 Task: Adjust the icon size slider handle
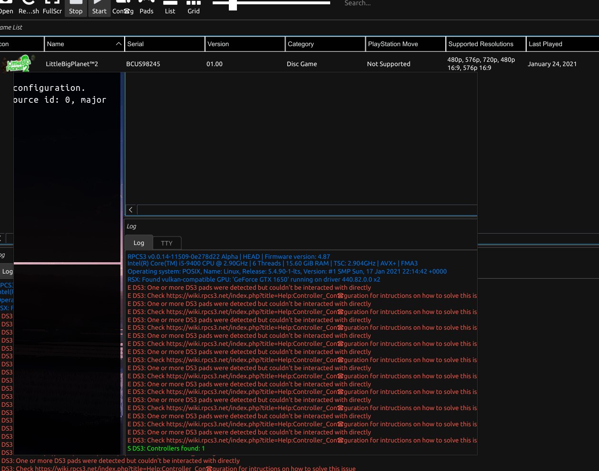233,4
